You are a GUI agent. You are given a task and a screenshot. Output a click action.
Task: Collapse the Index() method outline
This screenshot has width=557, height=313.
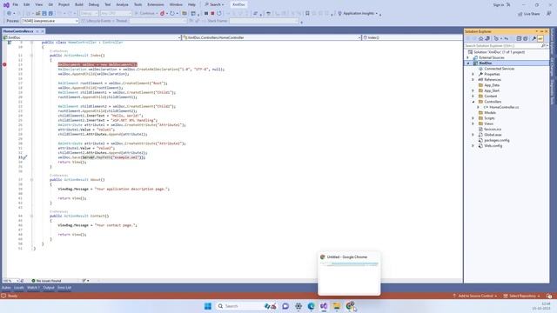(x=31, y=56)
